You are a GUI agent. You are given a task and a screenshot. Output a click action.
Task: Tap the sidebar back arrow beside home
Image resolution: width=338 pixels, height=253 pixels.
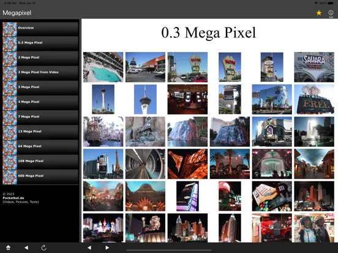(26, 248)
